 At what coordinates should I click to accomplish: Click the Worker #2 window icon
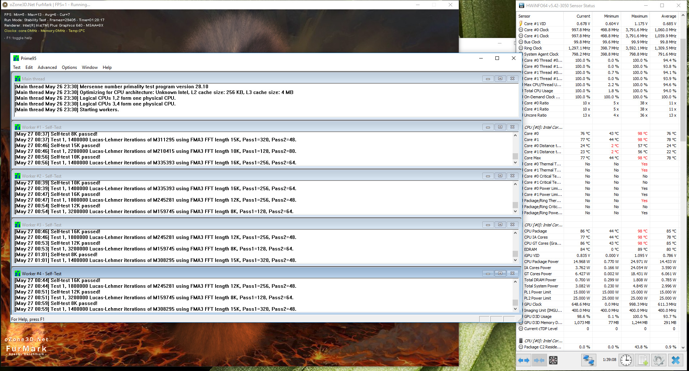(18, 176)
